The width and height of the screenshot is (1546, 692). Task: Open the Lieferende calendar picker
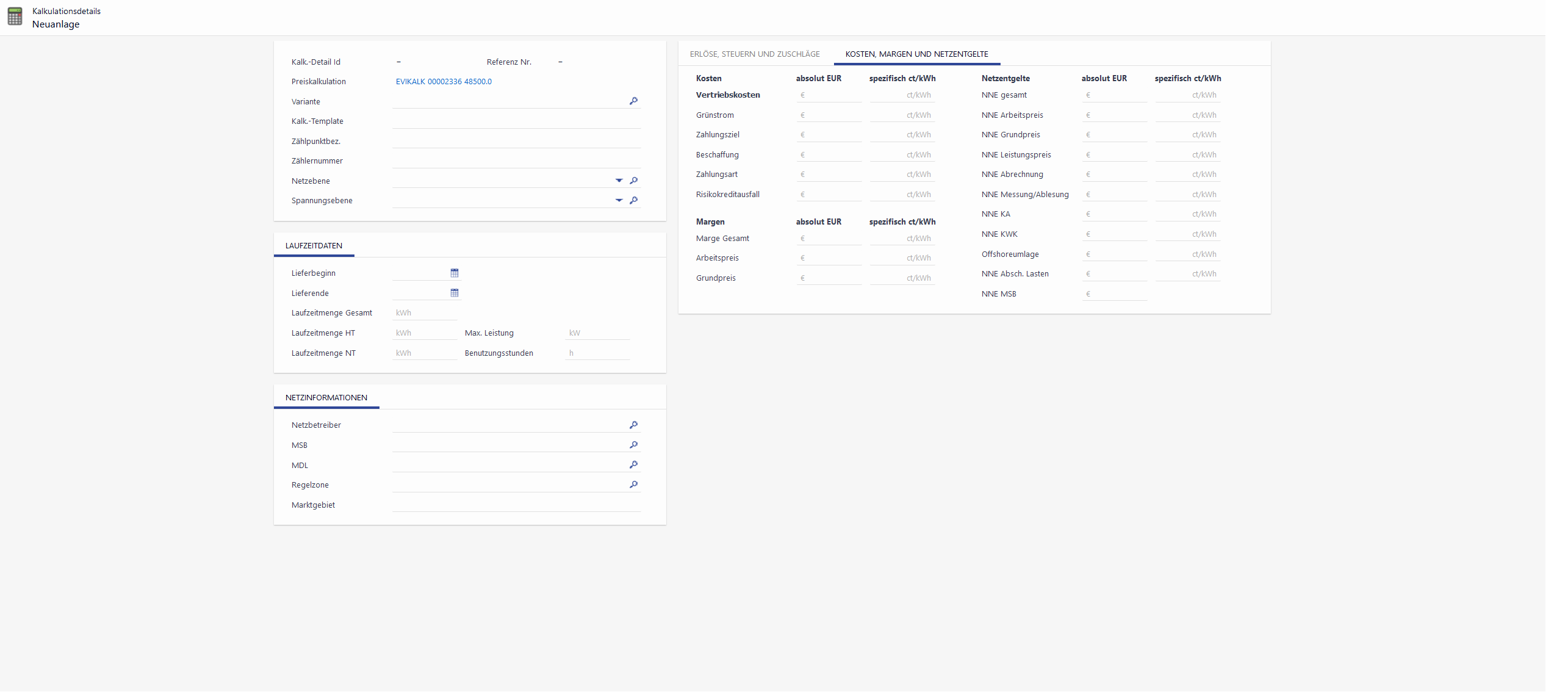coord(455,293)
